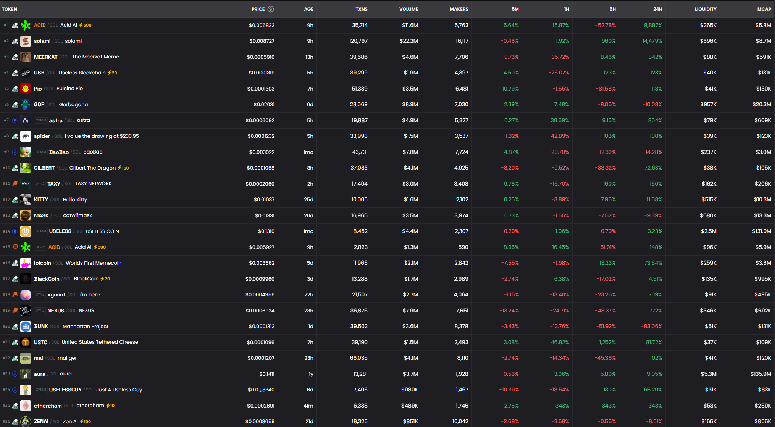The height and width of the screenshot is (427, 775).
Task: Toggle the USD currency icon beside PRICE
Action: click(x=271, y=9)
